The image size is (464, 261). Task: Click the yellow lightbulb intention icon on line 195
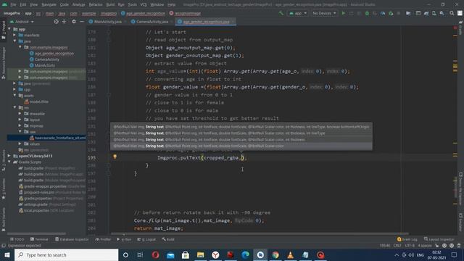coord(115,157)
